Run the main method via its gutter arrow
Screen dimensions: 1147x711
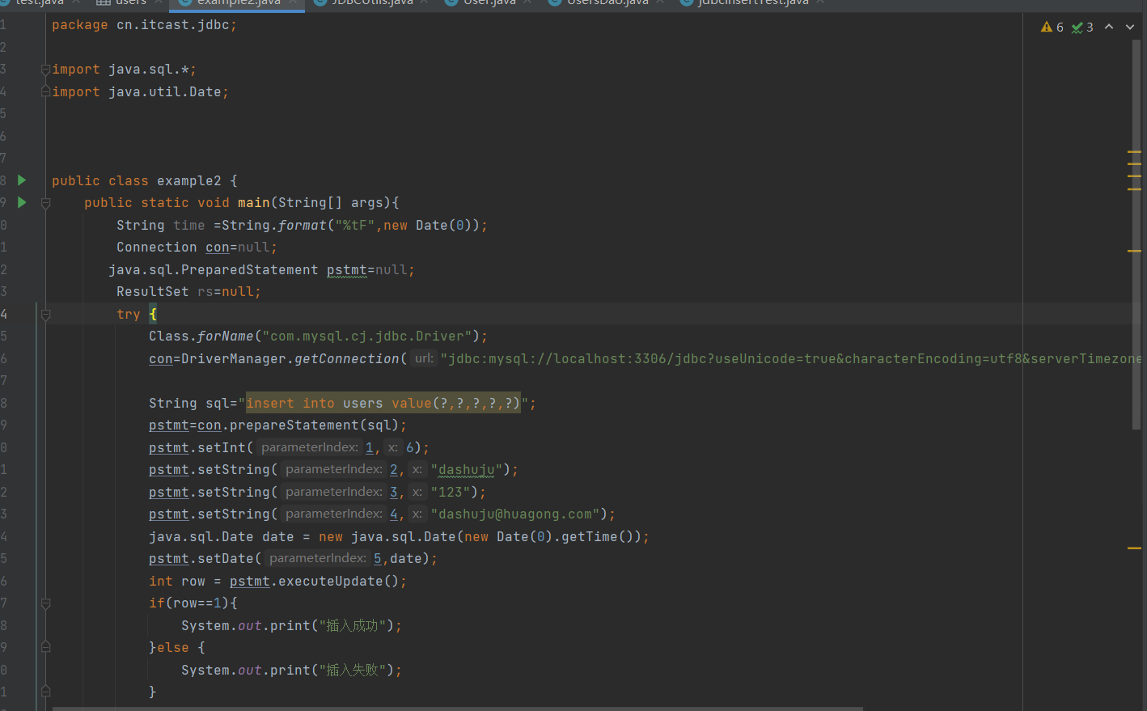pyautogui.click(x=22, y=202)
